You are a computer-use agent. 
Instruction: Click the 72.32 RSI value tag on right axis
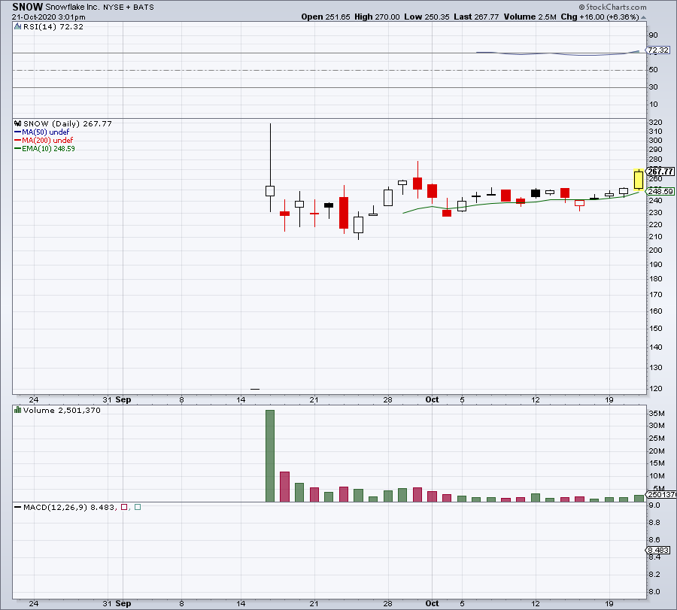coord(658,50)
